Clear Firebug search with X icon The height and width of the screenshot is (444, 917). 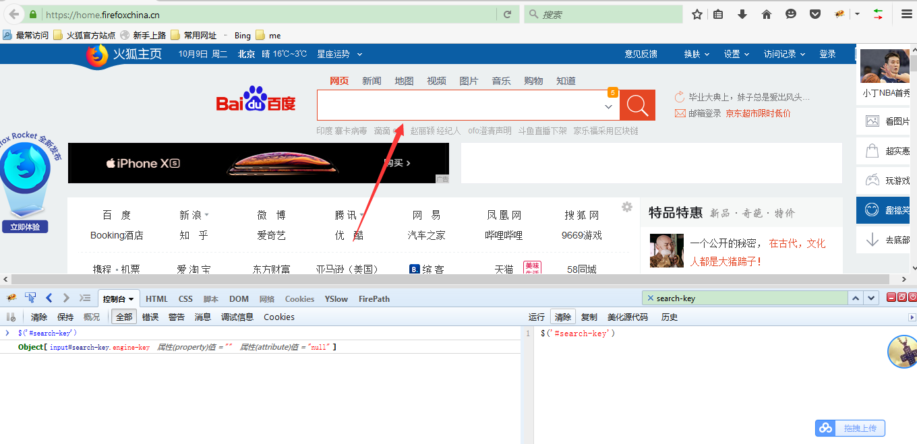point(650,298)
